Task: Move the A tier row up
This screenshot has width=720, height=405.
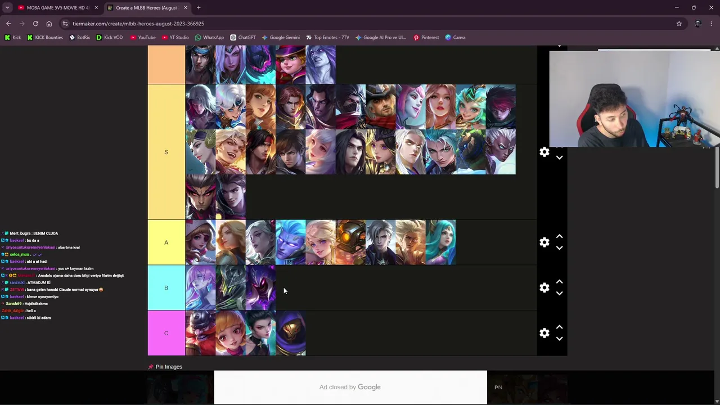Action: [x=559, y=237]
